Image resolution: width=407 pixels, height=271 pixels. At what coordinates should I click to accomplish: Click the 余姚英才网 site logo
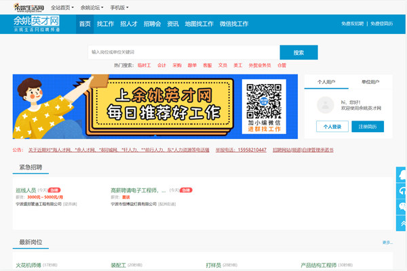[x=36, y=24]
